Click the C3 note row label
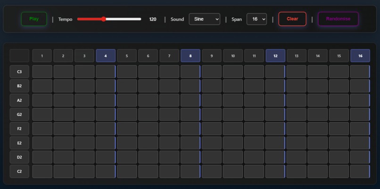380x189 pixels. click(x=19, y=72)
